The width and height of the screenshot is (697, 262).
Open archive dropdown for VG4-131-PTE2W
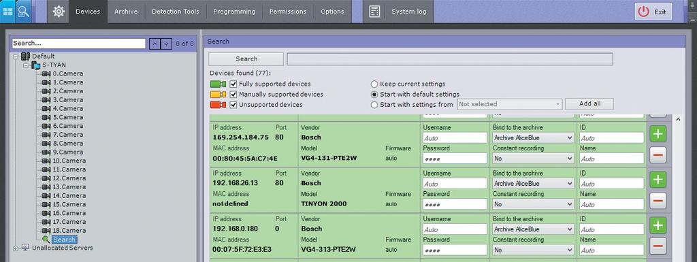(x=534, y=138)
